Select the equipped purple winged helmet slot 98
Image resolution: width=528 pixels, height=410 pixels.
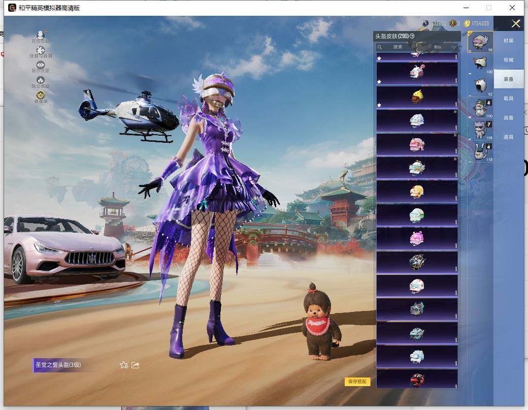[480, 42]
